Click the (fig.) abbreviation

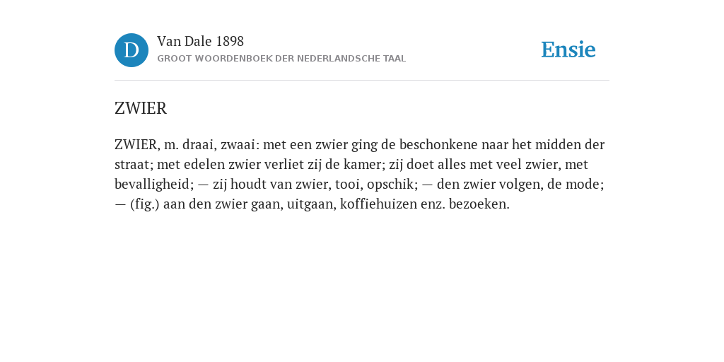click(144, 204)
